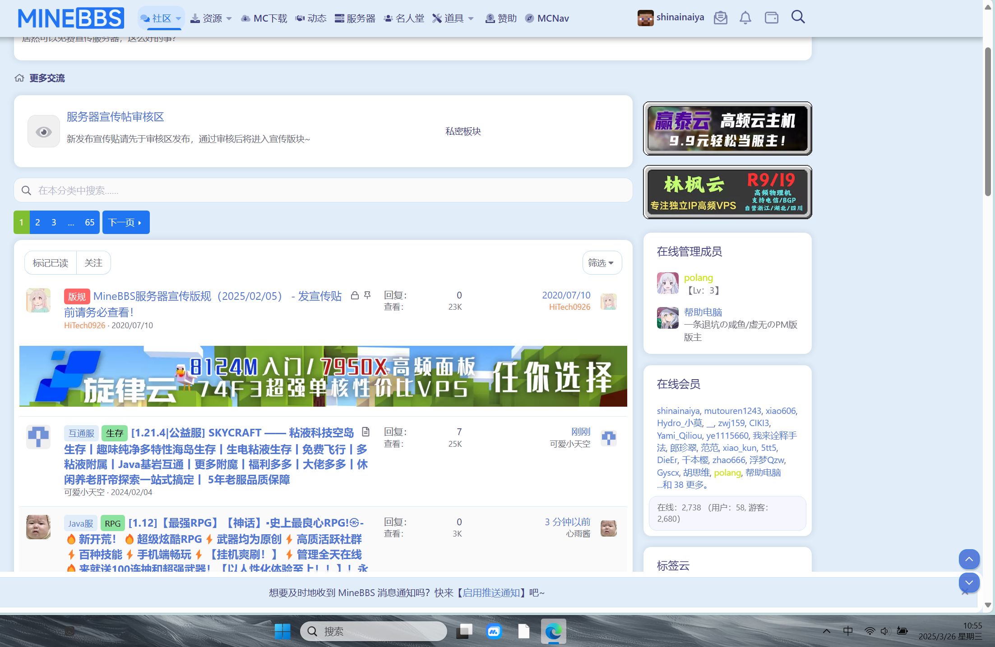The image size is (995, 647).
Task: Click in 在本分类中搜索 search field
Action: (x=323, y=190)
